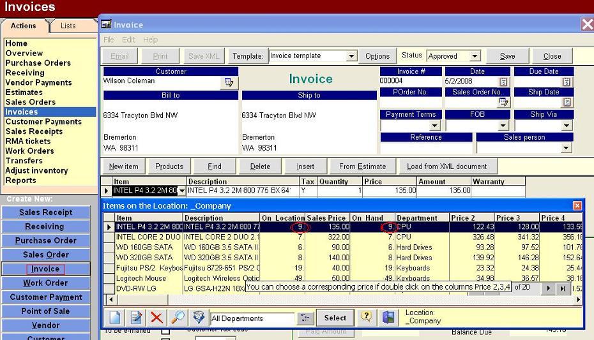Click the question mark help icon

[x=367, y=317]
